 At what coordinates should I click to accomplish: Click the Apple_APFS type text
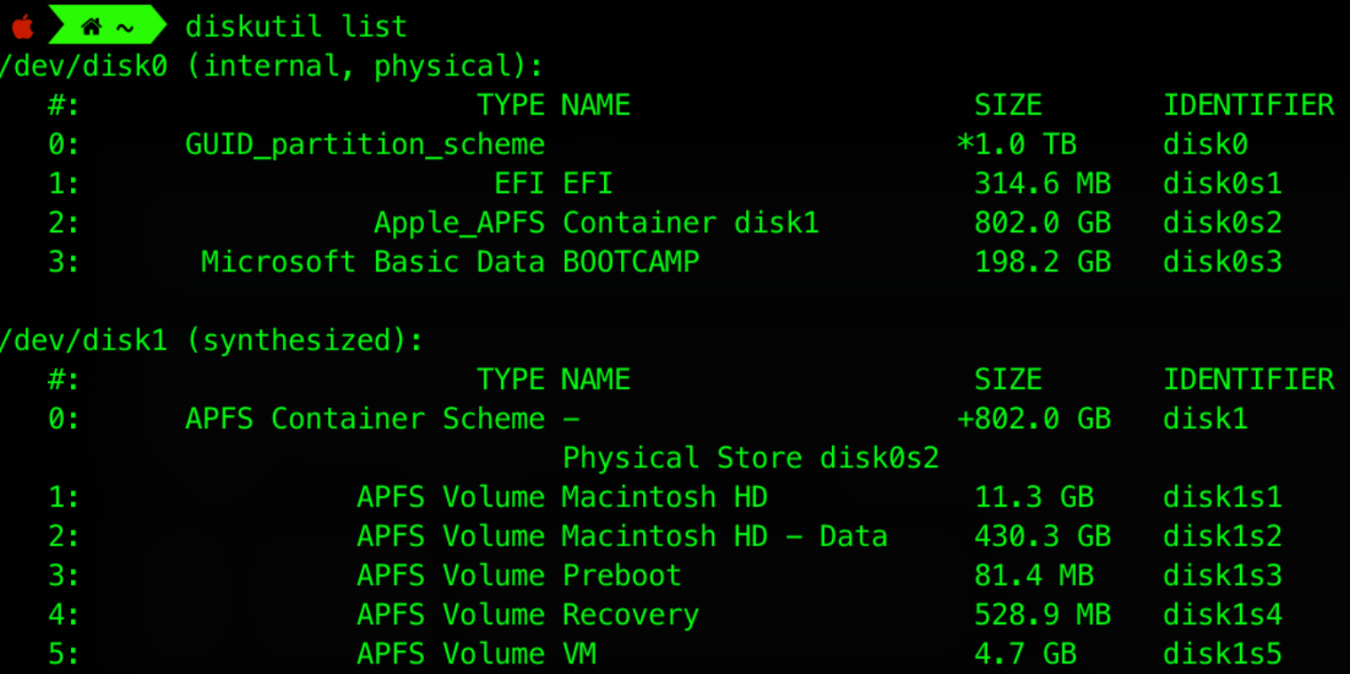point(459,223)
